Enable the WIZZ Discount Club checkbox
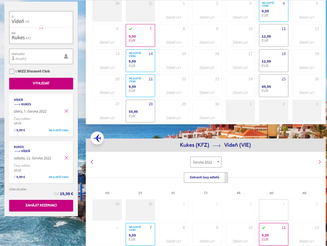The height and width of the screenshot is (246, 327). (12, 71)
